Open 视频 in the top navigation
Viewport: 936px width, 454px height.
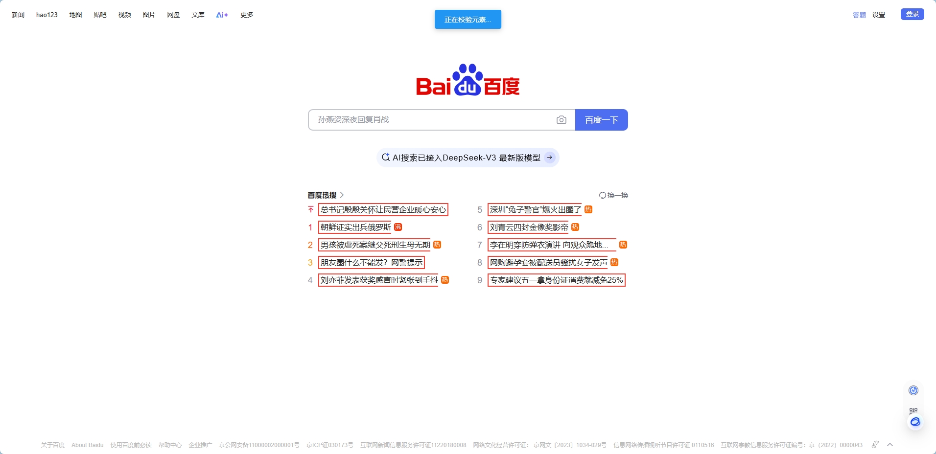click(124, 15)
